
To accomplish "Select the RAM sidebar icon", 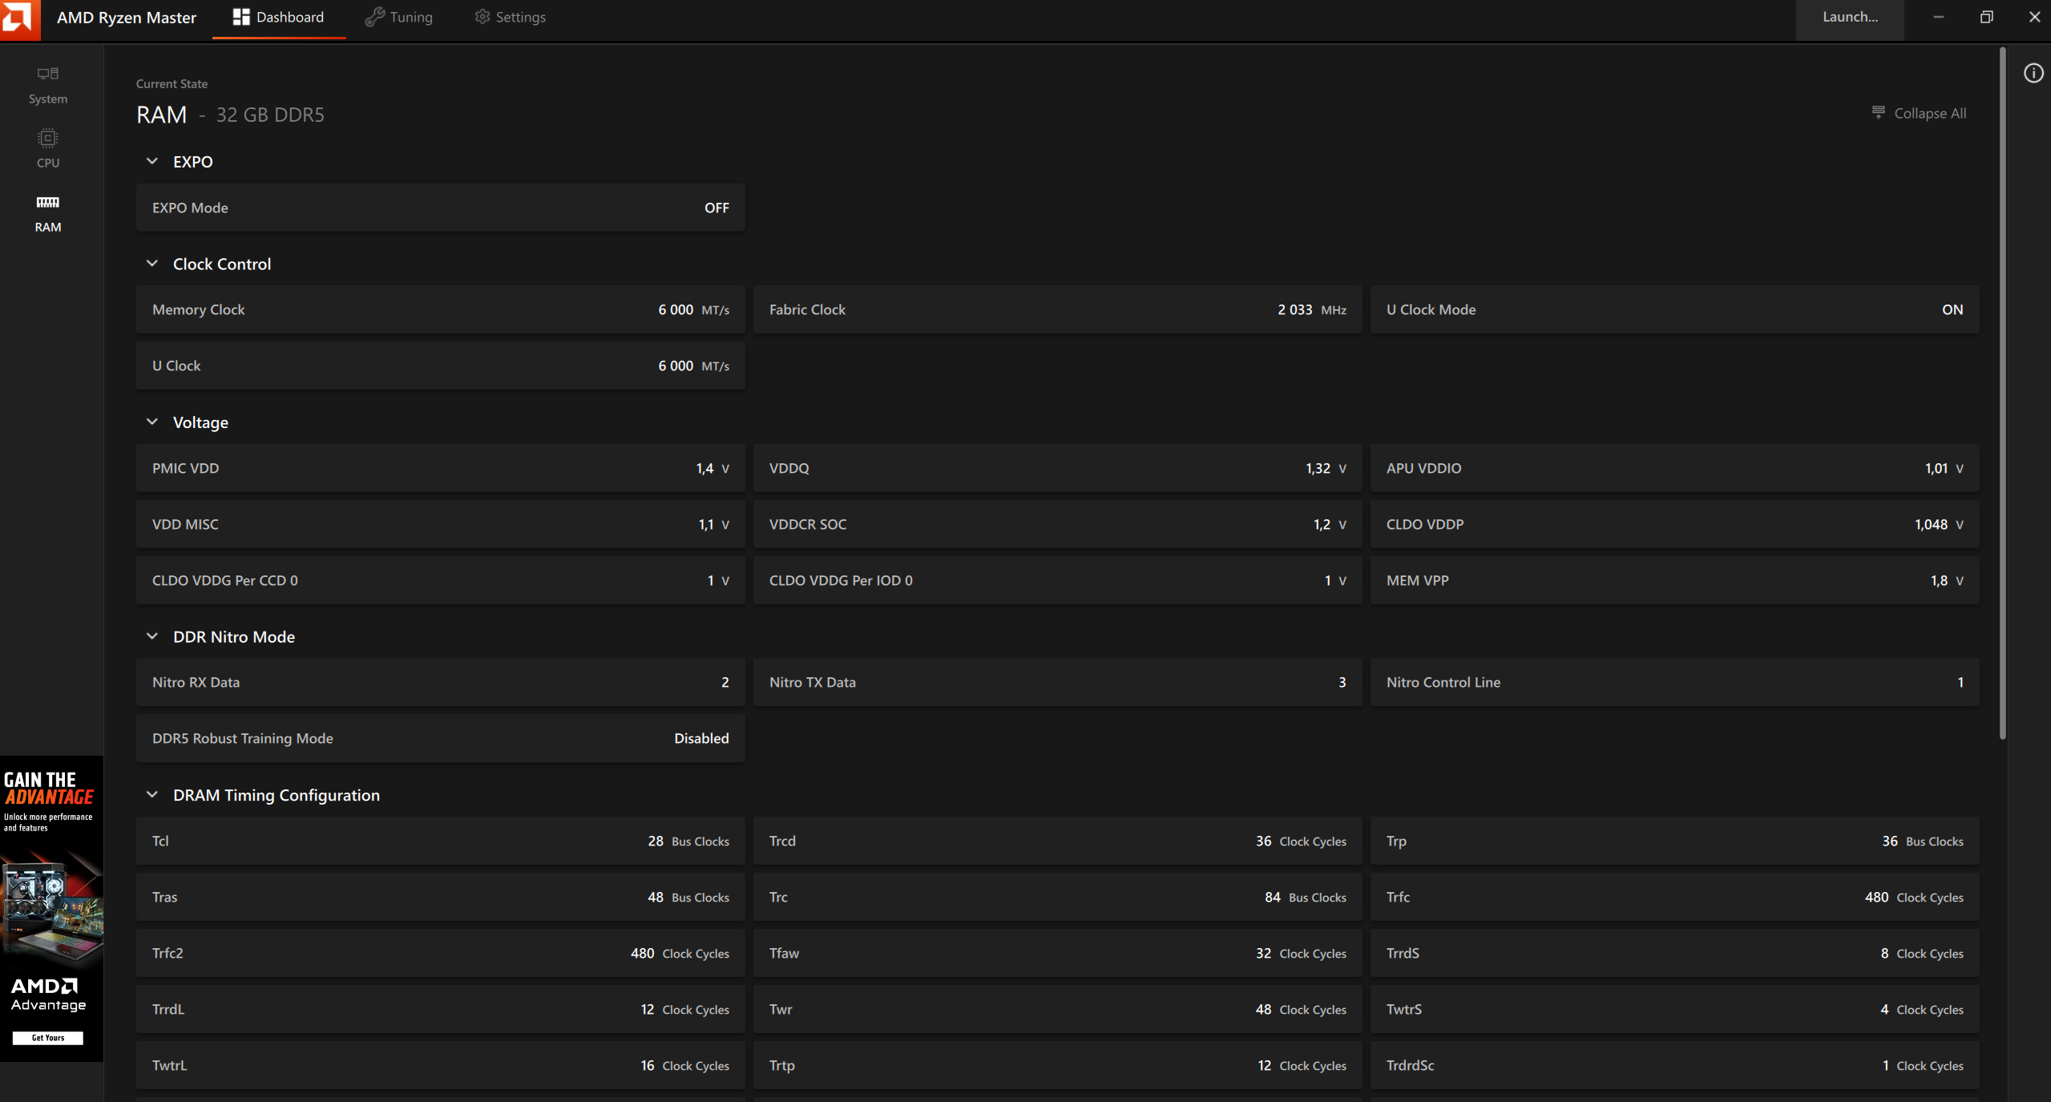I will pyautogui.click(x=48, y=203).
